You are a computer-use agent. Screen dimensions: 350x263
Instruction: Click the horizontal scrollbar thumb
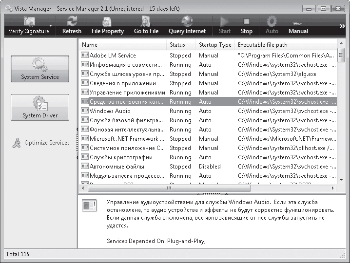[169, 188]
